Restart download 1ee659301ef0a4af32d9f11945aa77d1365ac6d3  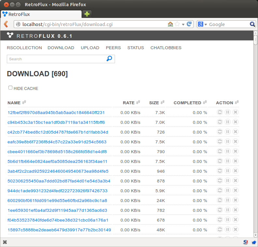(x=220, y=210)
